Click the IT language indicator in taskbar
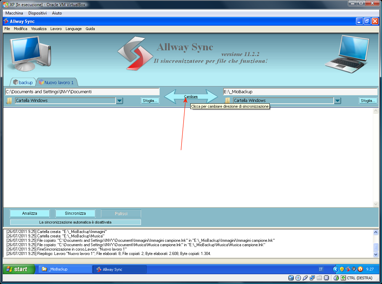Viewport: 382px width, 284px height. [x=321, y=269]
